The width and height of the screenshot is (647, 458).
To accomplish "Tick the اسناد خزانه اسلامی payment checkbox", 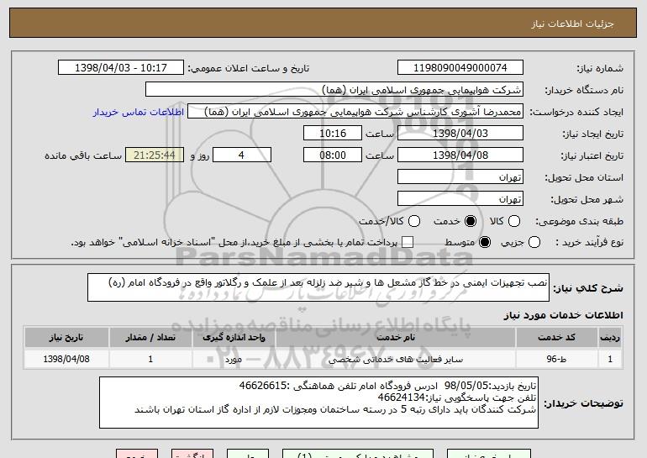I will (x=408, y=242).
